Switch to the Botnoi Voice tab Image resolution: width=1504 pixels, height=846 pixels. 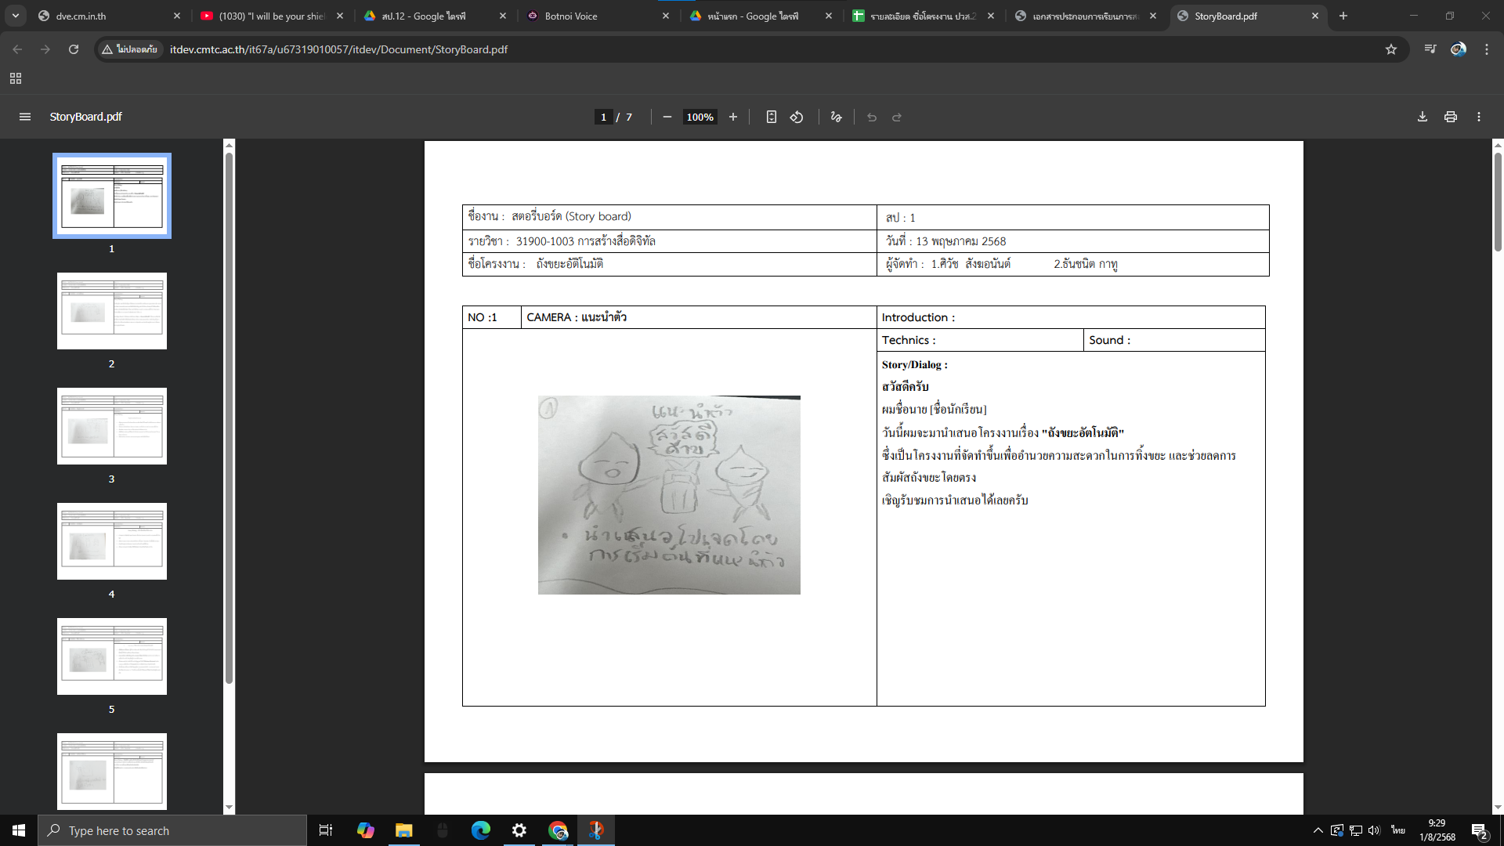tap(595, 16)
